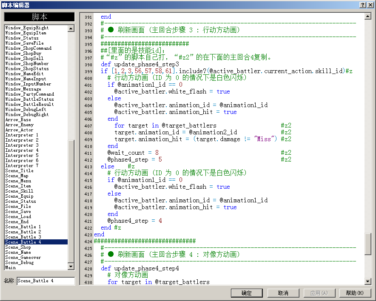Choose Interpreter 1 from the list

pyautogui.click(x=36, y=135)
